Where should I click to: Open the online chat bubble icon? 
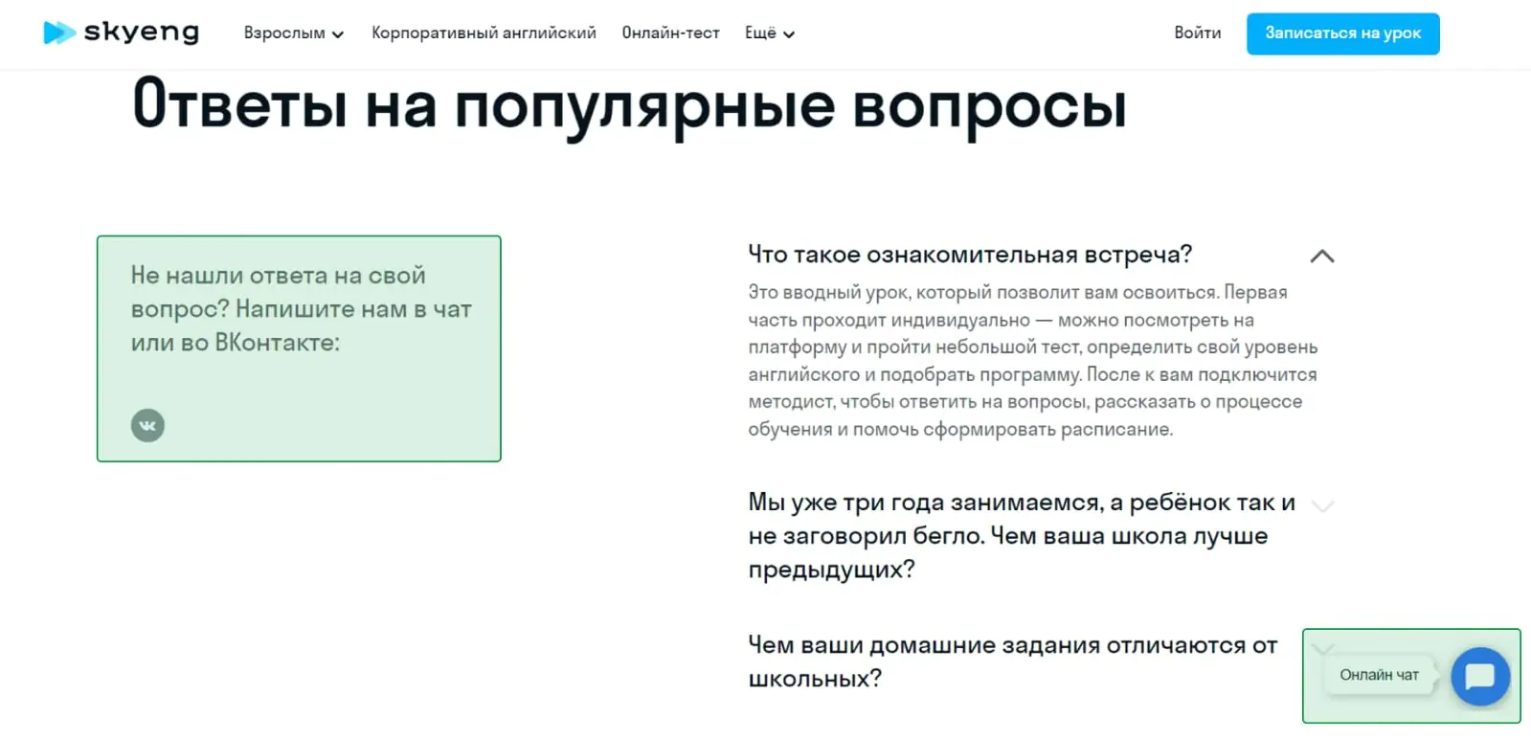tap(1480, 676)
